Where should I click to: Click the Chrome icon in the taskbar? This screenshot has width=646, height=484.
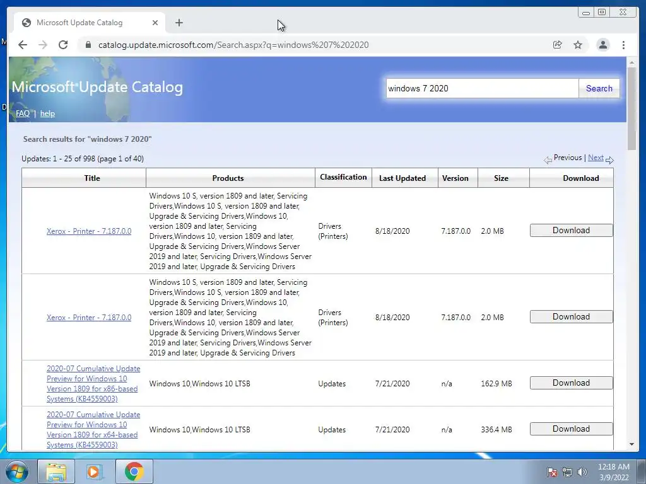(x=134, y=471)
